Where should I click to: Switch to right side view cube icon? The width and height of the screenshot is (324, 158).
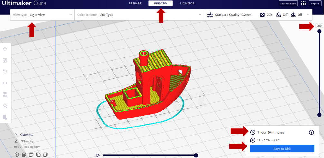coord(45,154)
